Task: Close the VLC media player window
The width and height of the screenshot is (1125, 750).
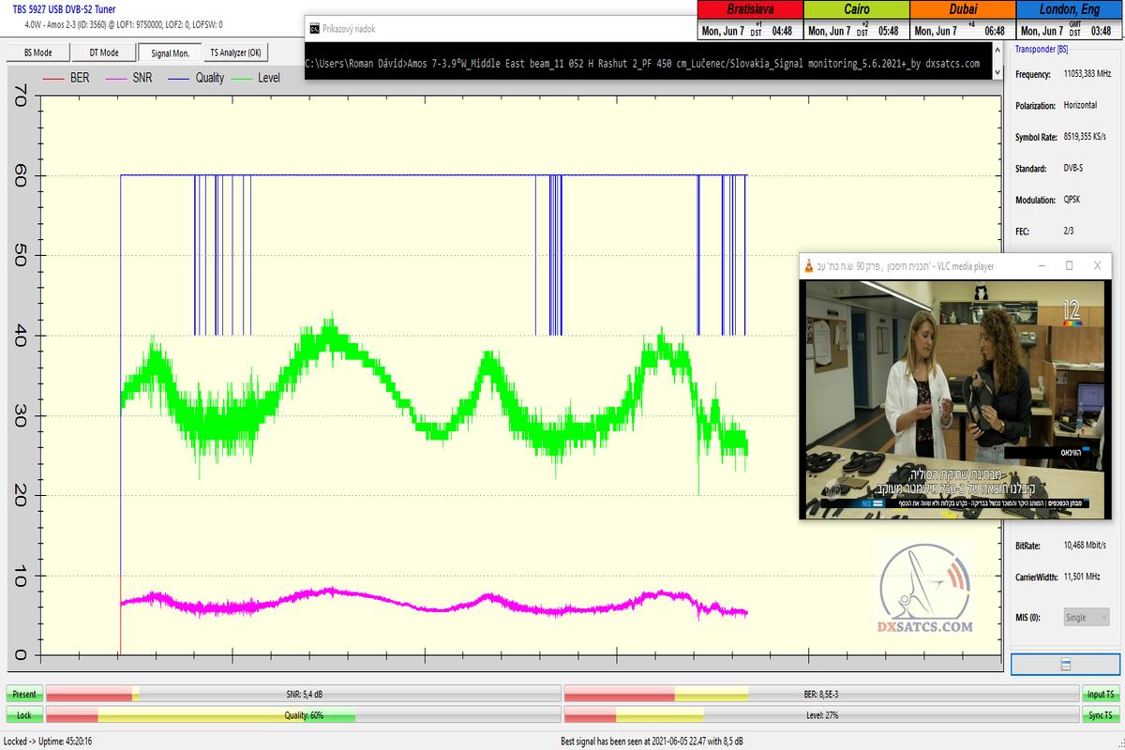Action: (1098, 266)
